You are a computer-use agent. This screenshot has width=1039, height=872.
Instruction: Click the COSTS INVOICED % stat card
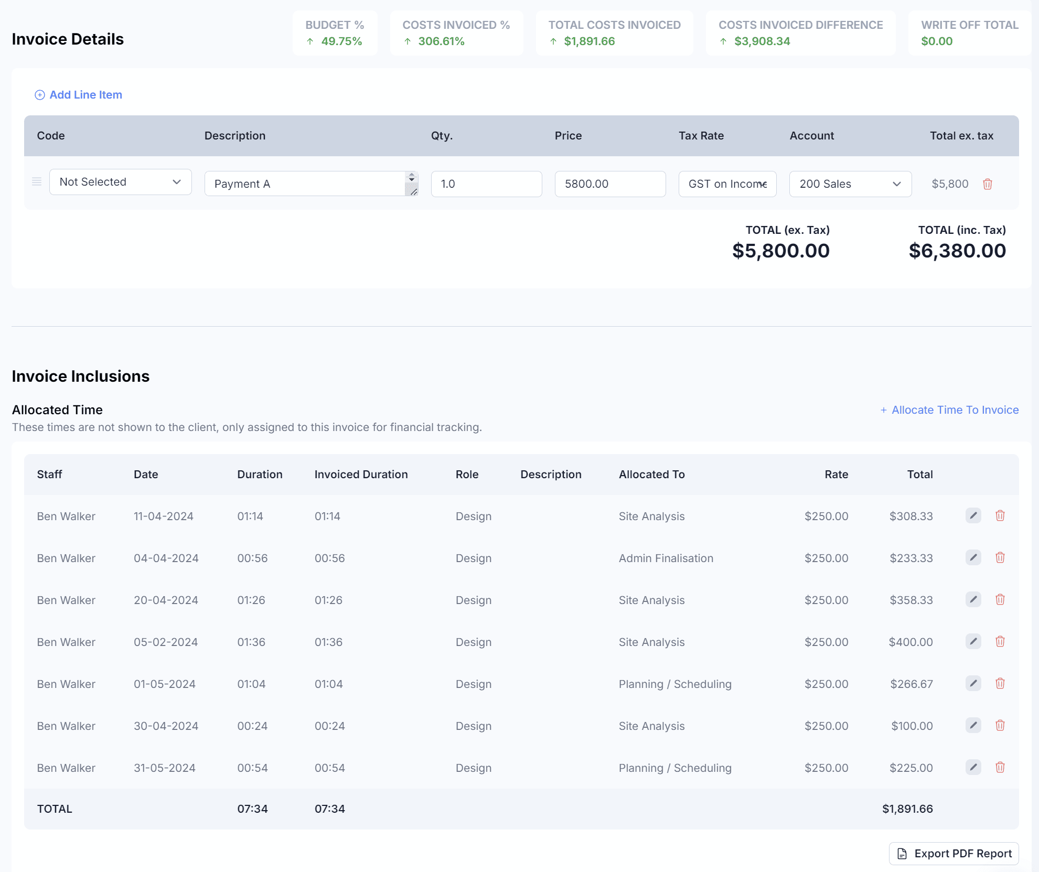coord(457,33)
